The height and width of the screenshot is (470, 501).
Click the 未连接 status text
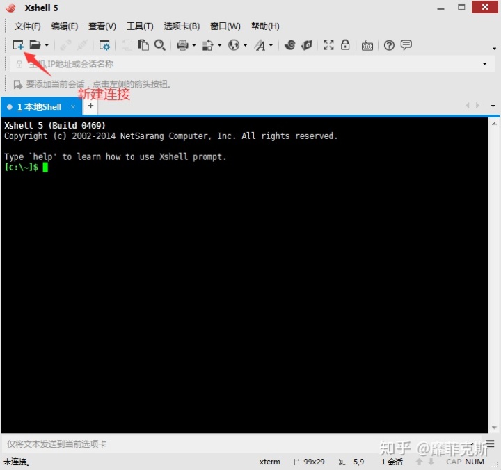(x=17, y=462)
